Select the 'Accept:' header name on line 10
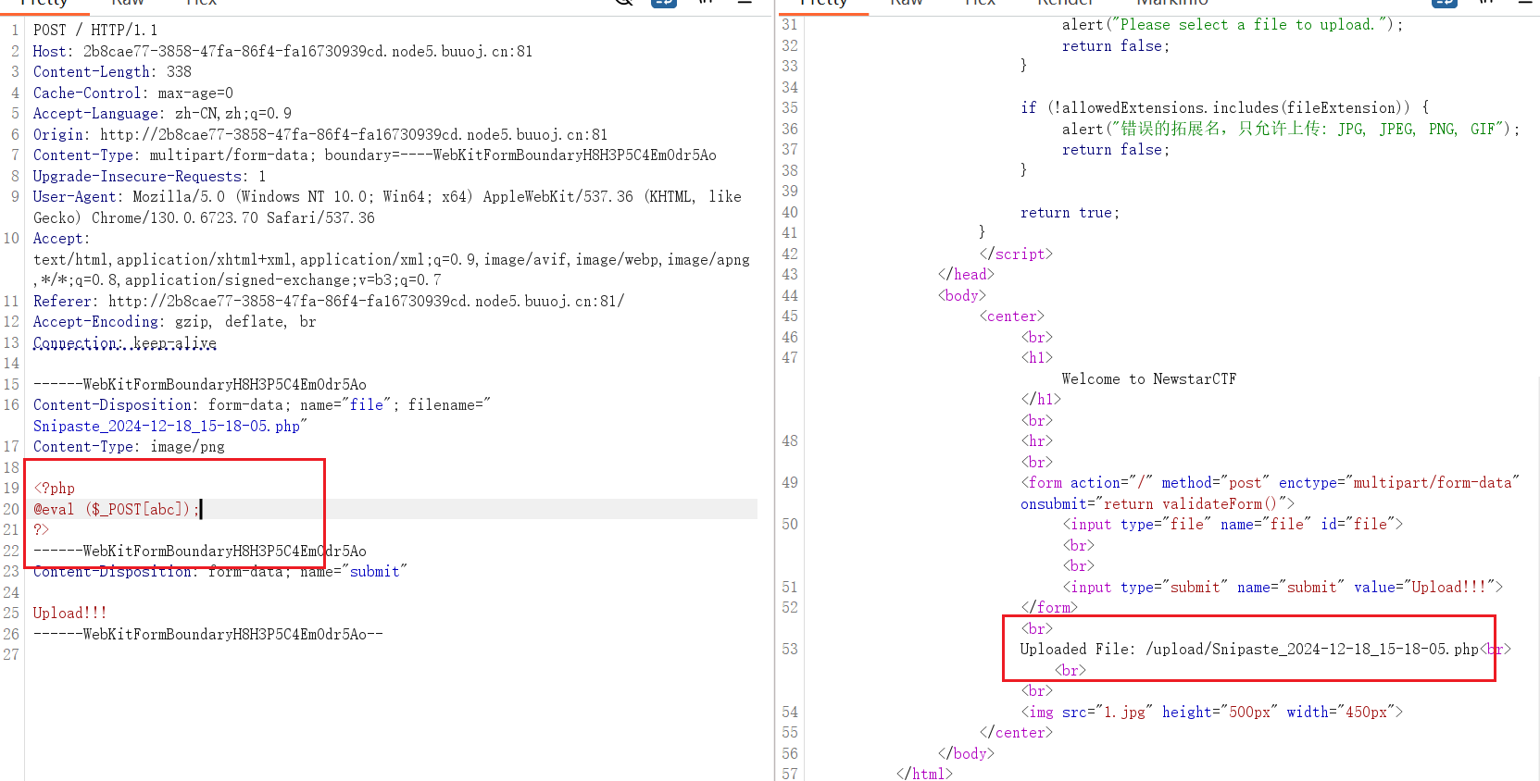Viewport: 1540px width, 781px height. tap(61, 239)
